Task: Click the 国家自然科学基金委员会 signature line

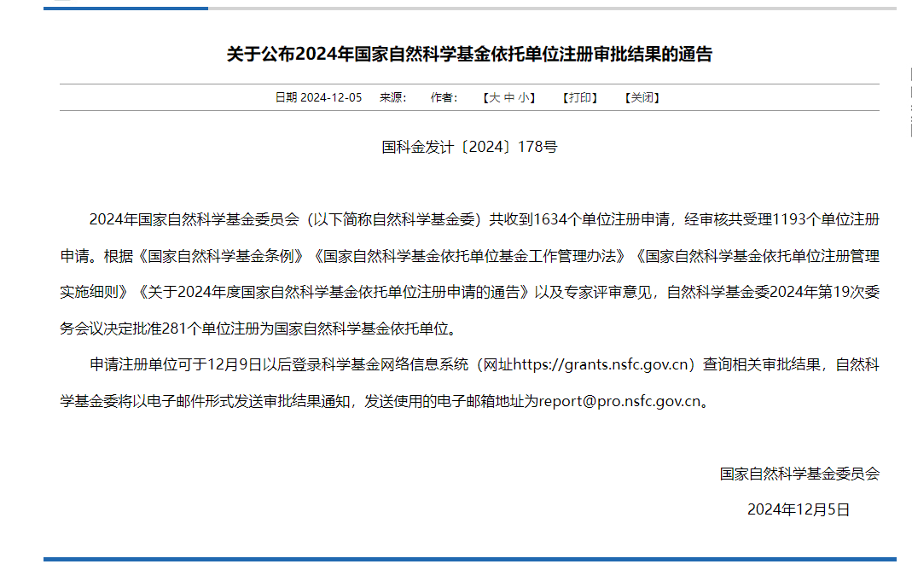Action: coord(799,474)
